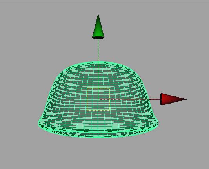Screen dimensions: 209x169
Task: Click the pointed tip of the red cone
Action: coord(185,99)
